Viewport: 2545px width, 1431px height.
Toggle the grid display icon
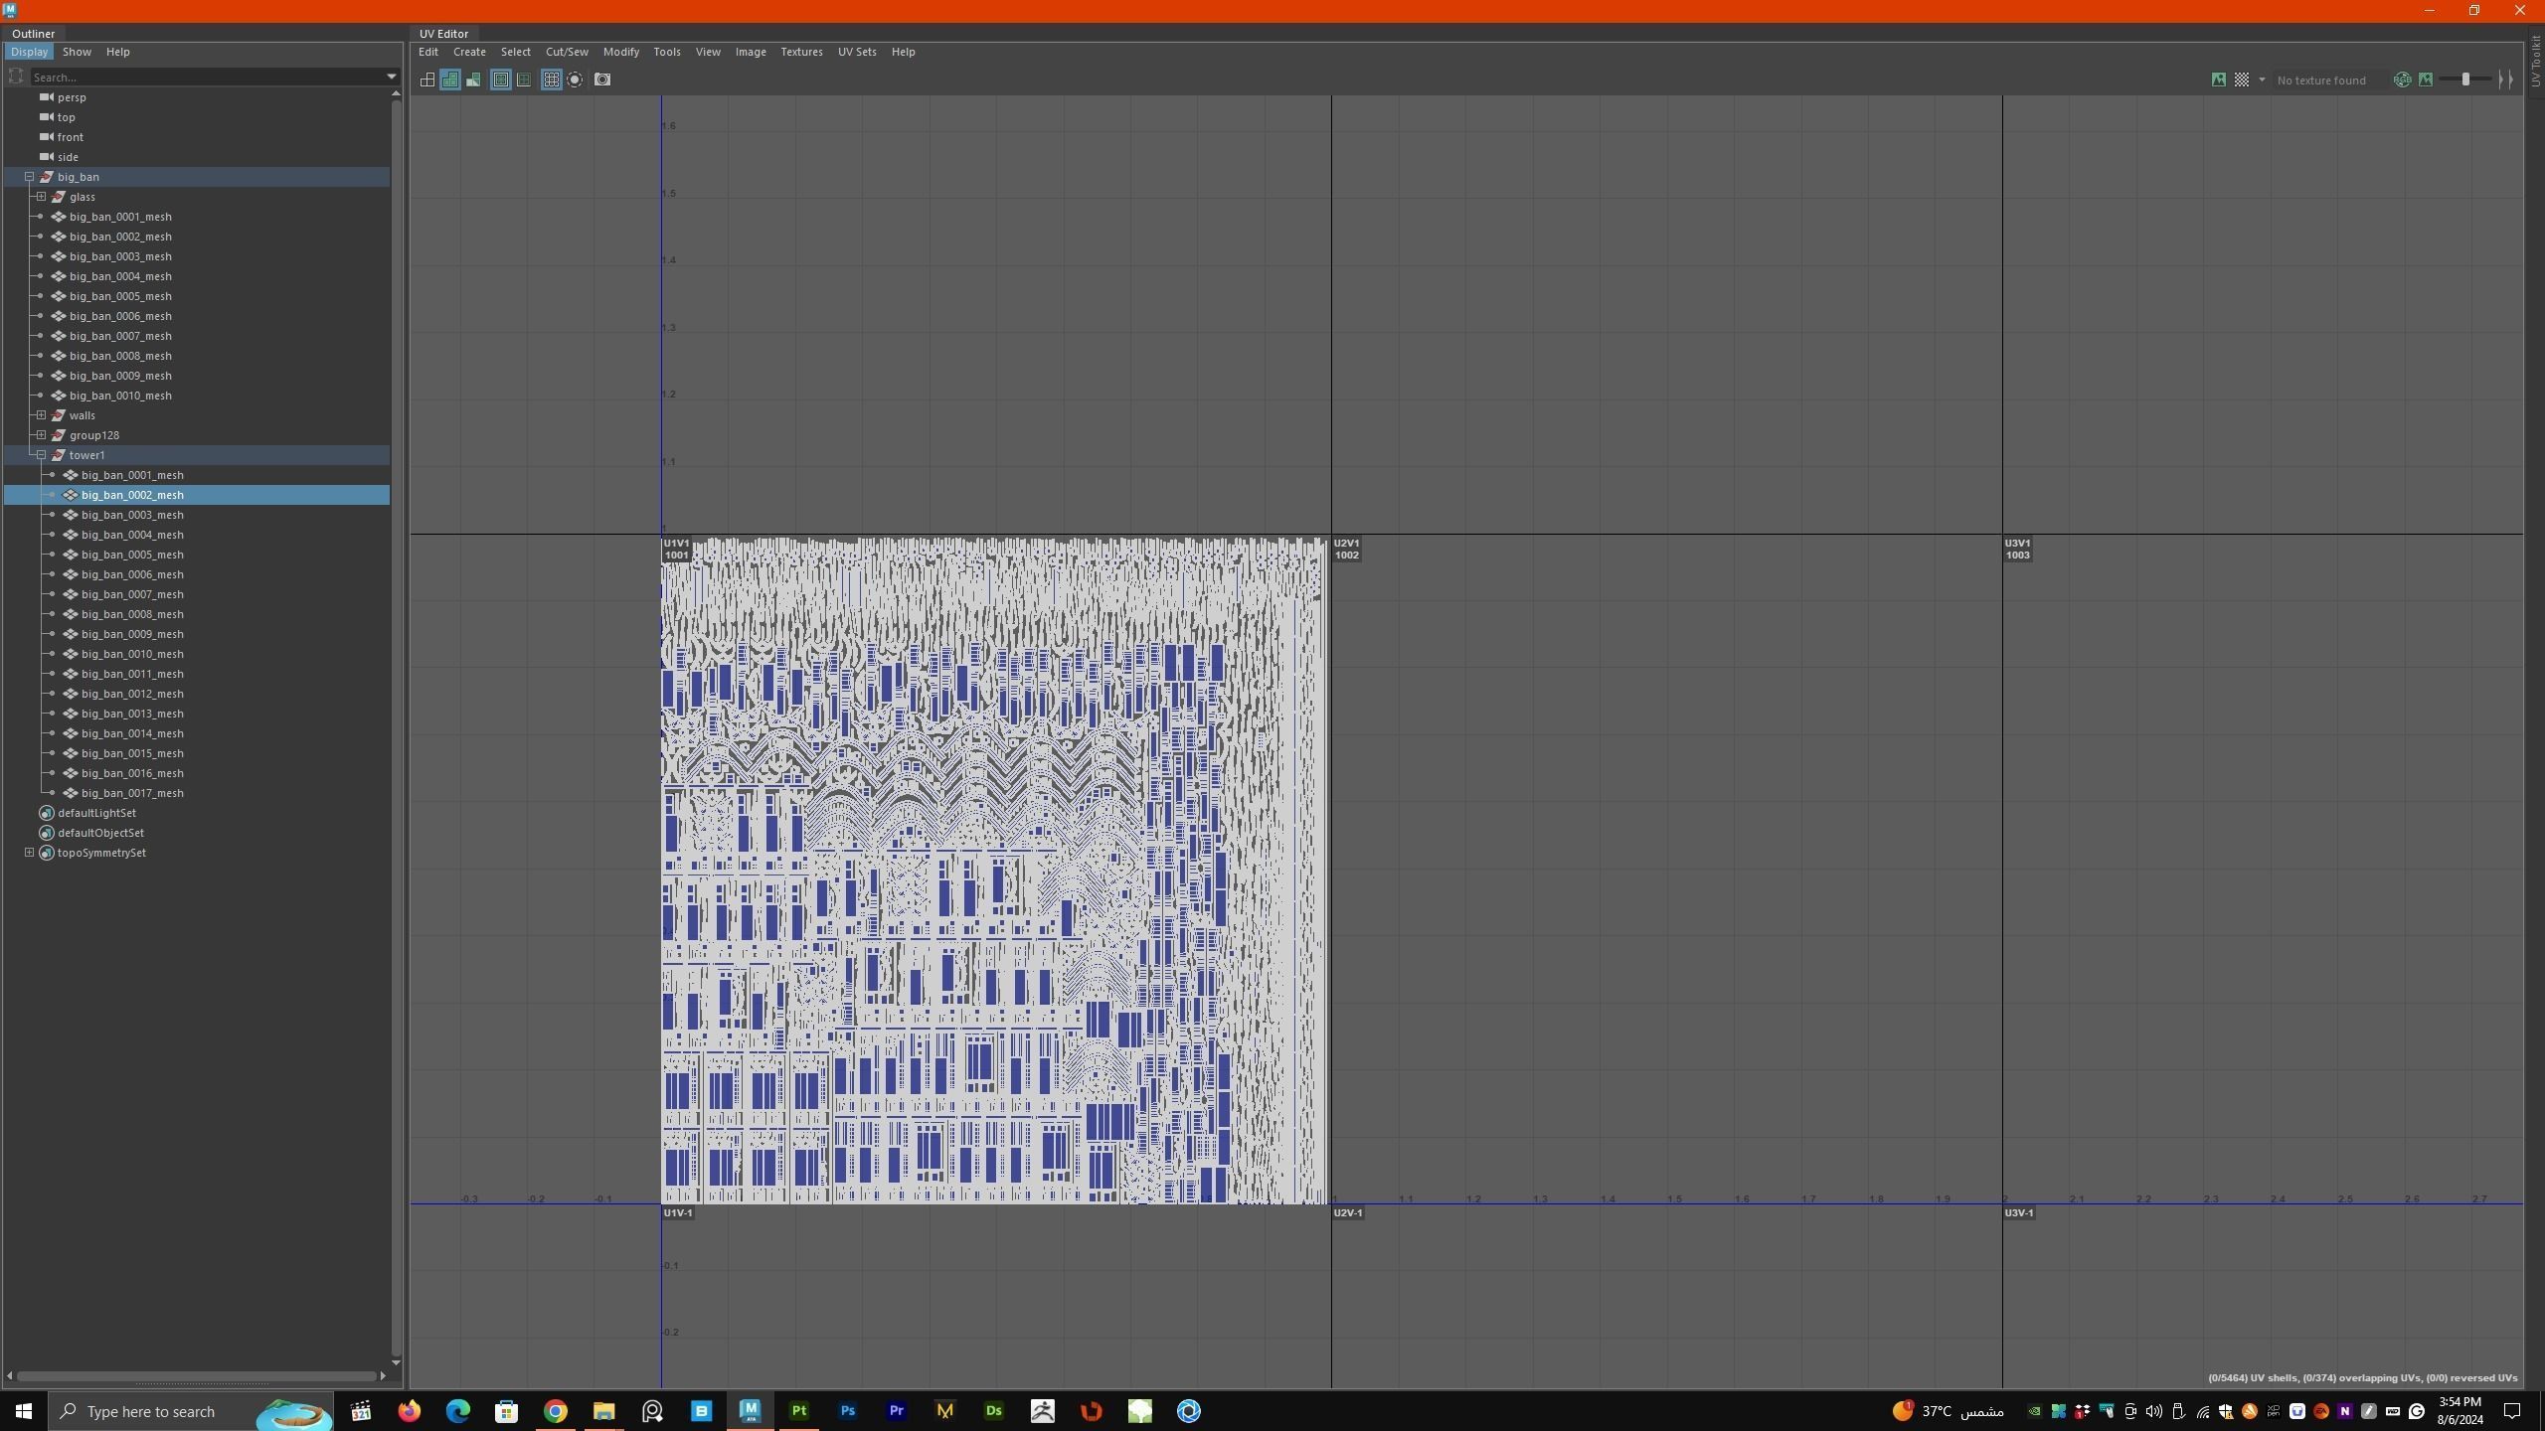tap(552, 79)
